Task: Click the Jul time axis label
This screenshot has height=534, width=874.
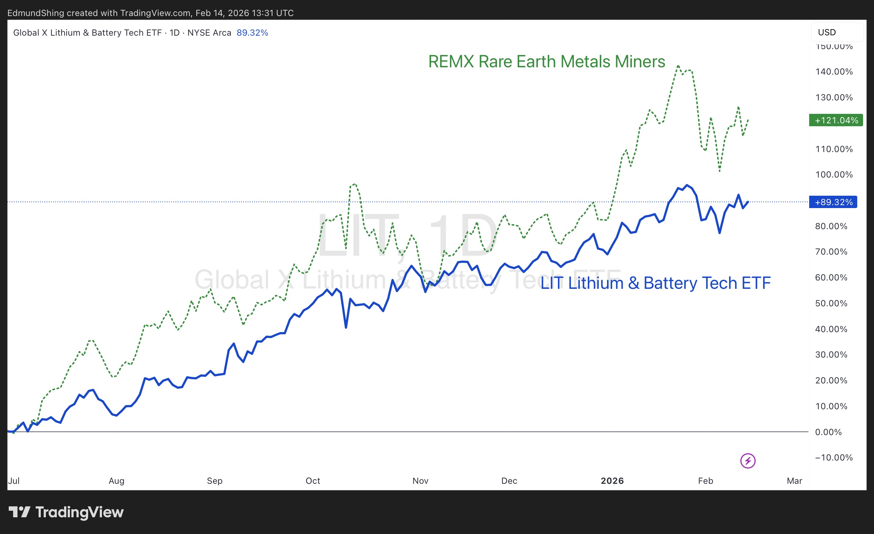Action: [x=14, y=481]
